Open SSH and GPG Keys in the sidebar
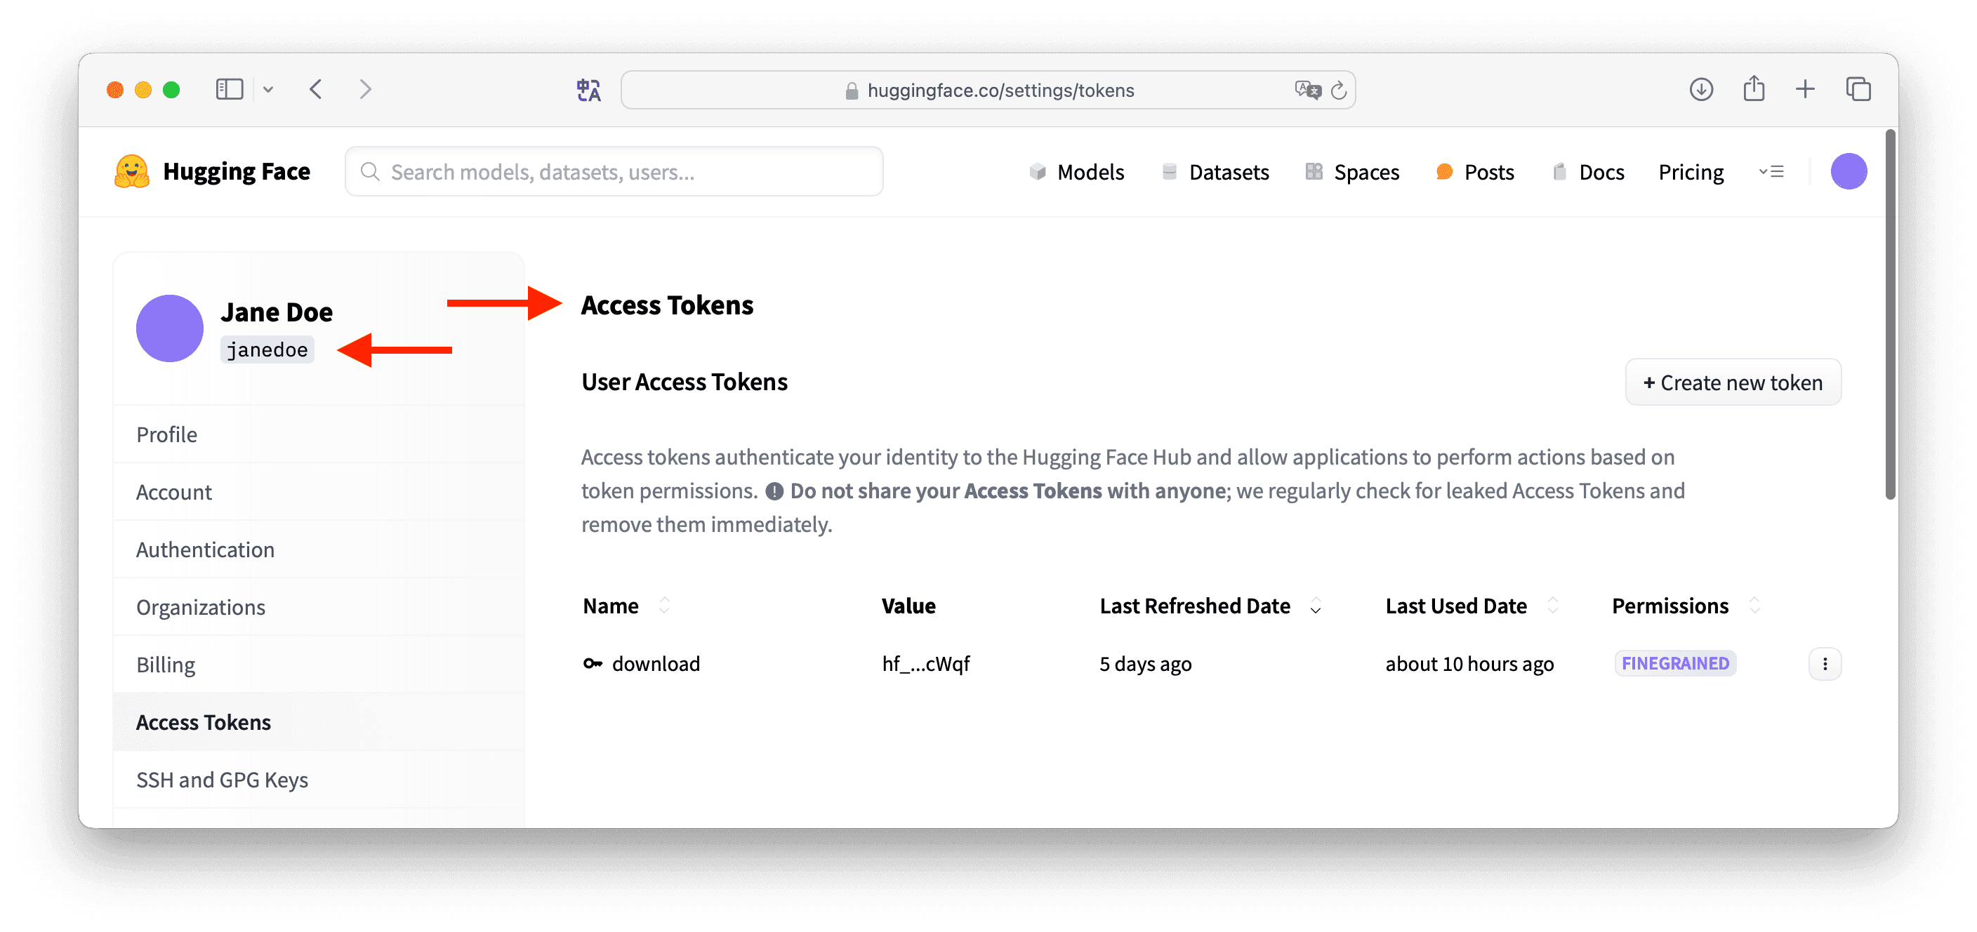Image resolution: width=1977 pixels, height=932 pixels. [x=319, y=779]
